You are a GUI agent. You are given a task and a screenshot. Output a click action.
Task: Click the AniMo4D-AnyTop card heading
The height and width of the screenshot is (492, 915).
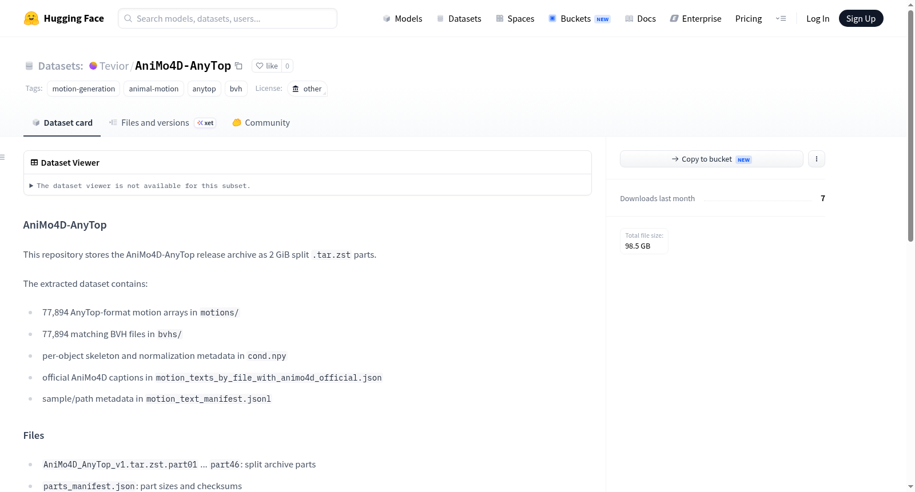[x=65, y=225]
